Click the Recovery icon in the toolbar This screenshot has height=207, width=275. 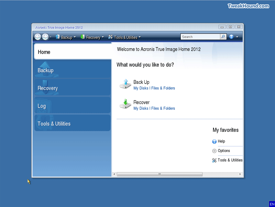click(82, 37)
